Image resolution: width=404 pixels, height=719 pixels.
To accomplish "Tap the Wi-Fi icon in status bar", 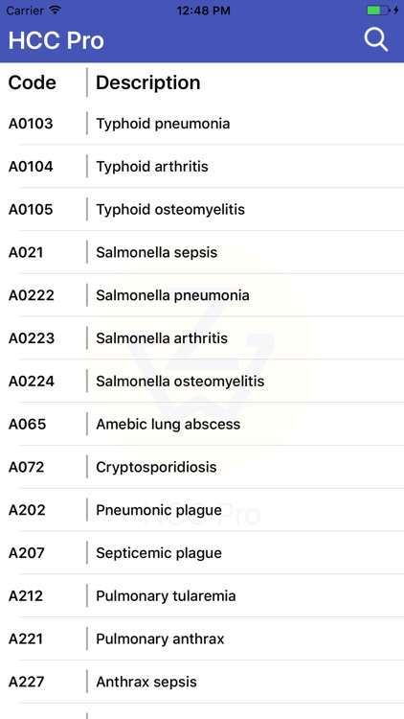I will [56, 11].
